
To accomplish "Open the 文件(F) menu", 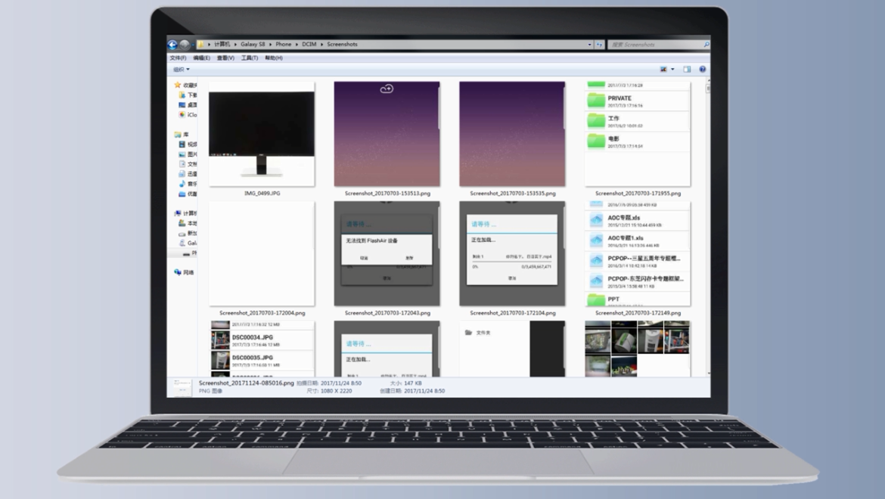I will coord(178,58).
